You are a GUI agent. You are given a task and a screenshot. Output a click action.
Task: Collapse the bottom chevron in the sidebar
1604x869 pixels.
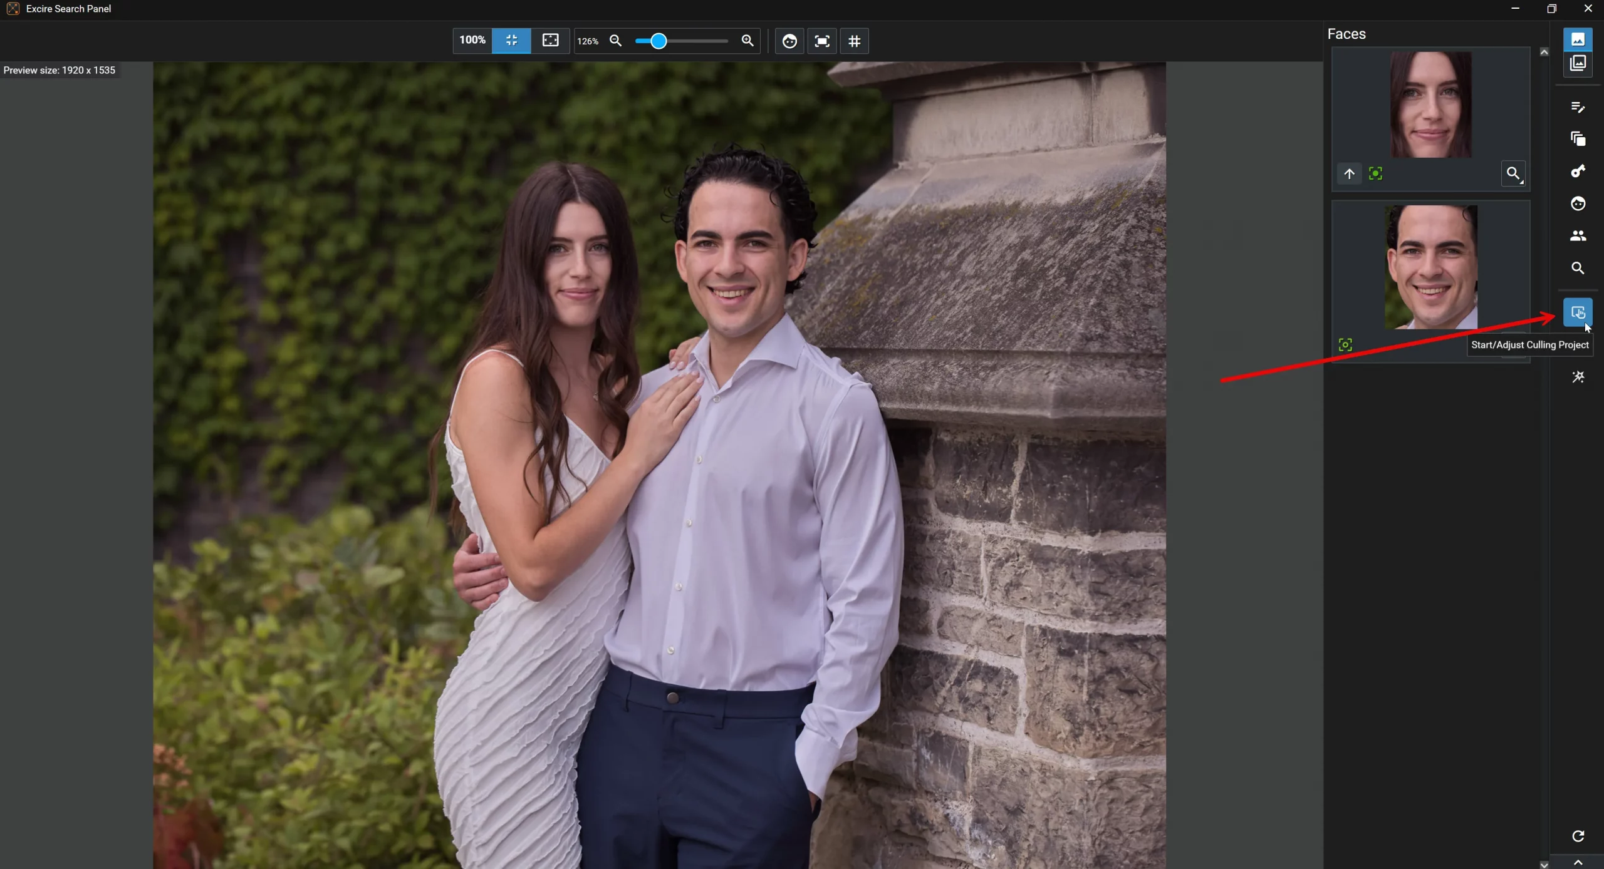point(1577,863)
